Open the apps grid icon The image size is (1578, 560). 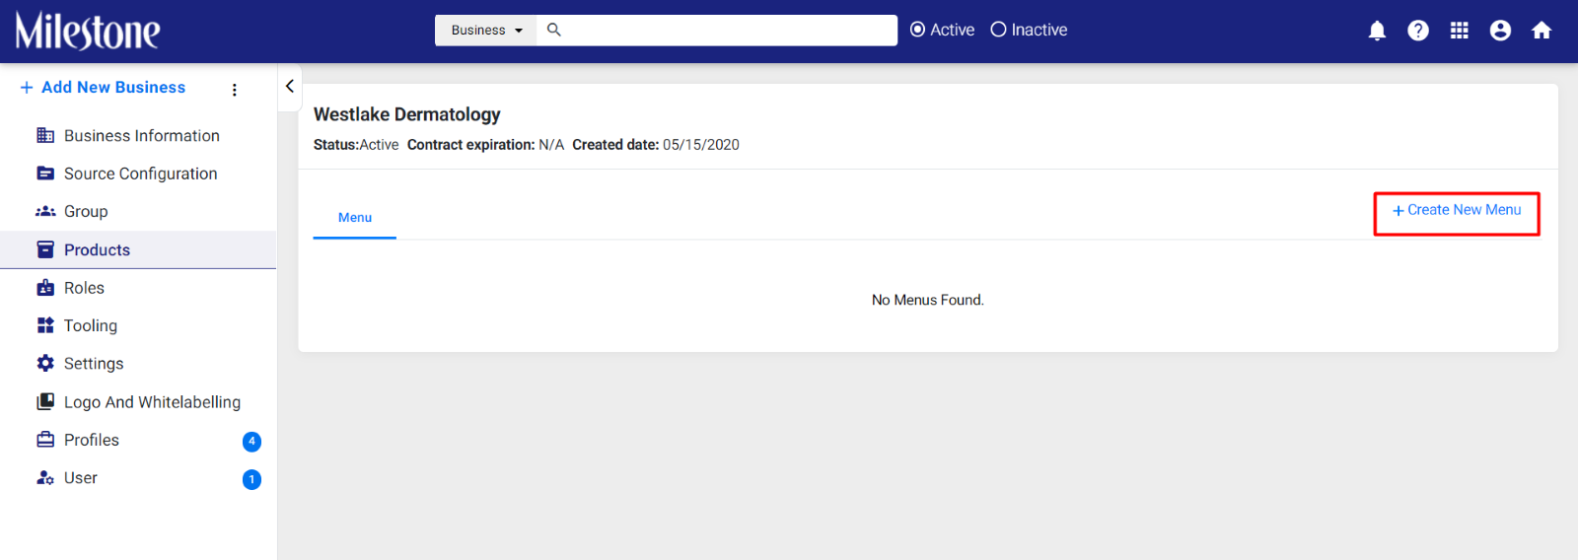[1460, 31]
